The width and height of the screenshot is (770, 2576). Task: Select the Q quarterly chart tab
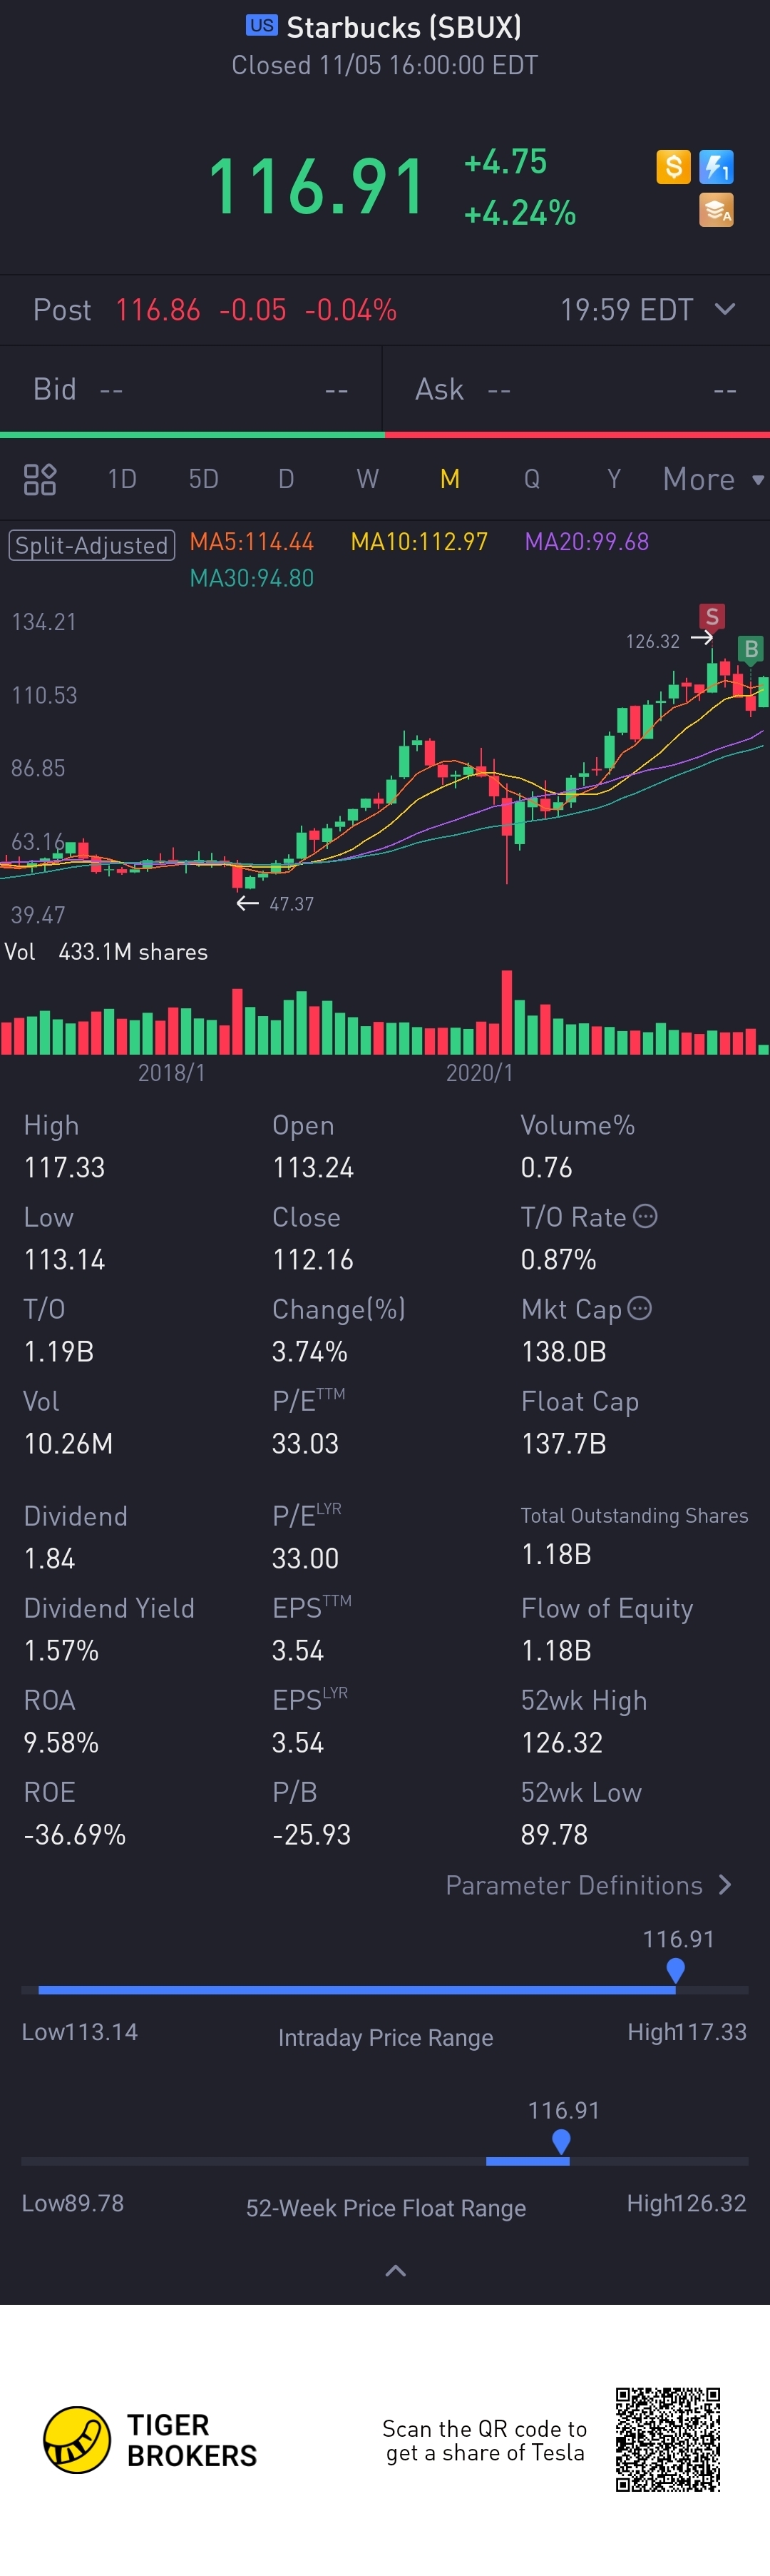point(531,479)
